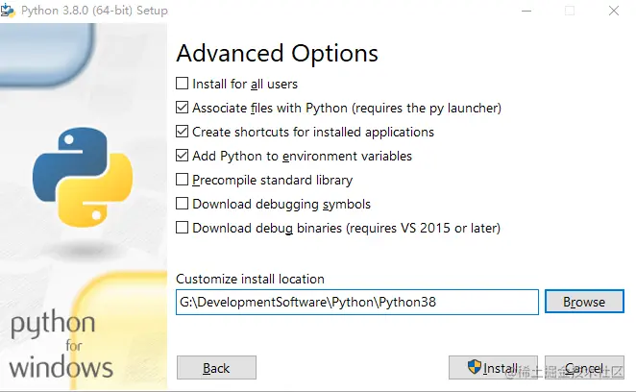Enable Install for all users checkbox

click(183, 84)
